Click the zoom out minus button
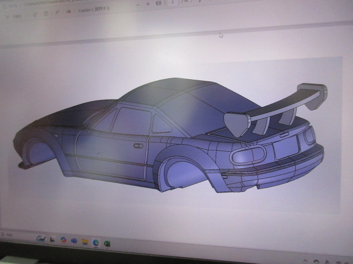The height and width of the screenshot is (264, 353). (136, 3)
